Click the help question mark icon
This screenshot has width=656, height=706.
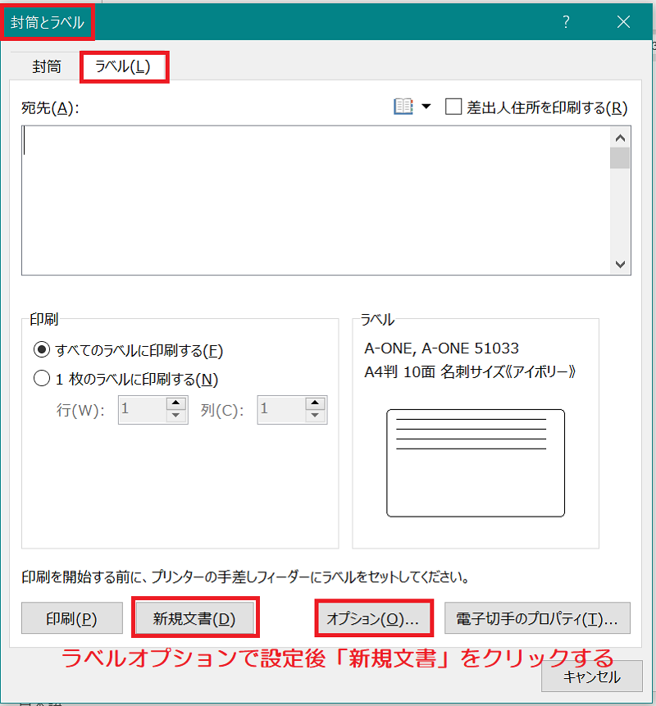[566, 22]
